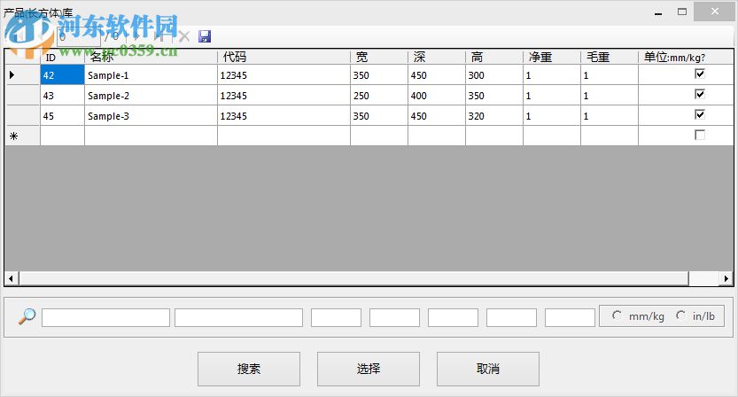Click the Sample-1 name cell
738x397 pixels.
151,74
